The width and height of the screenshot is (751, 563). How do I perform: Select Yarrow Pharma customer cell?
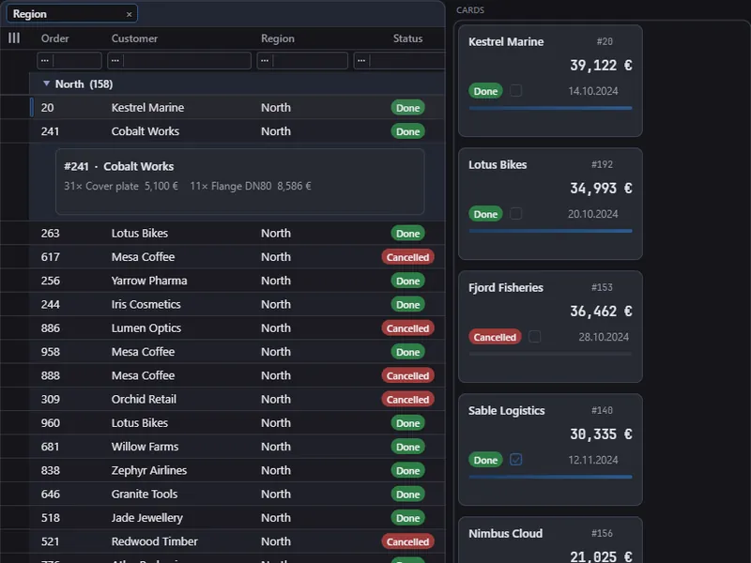click(149, 281)
